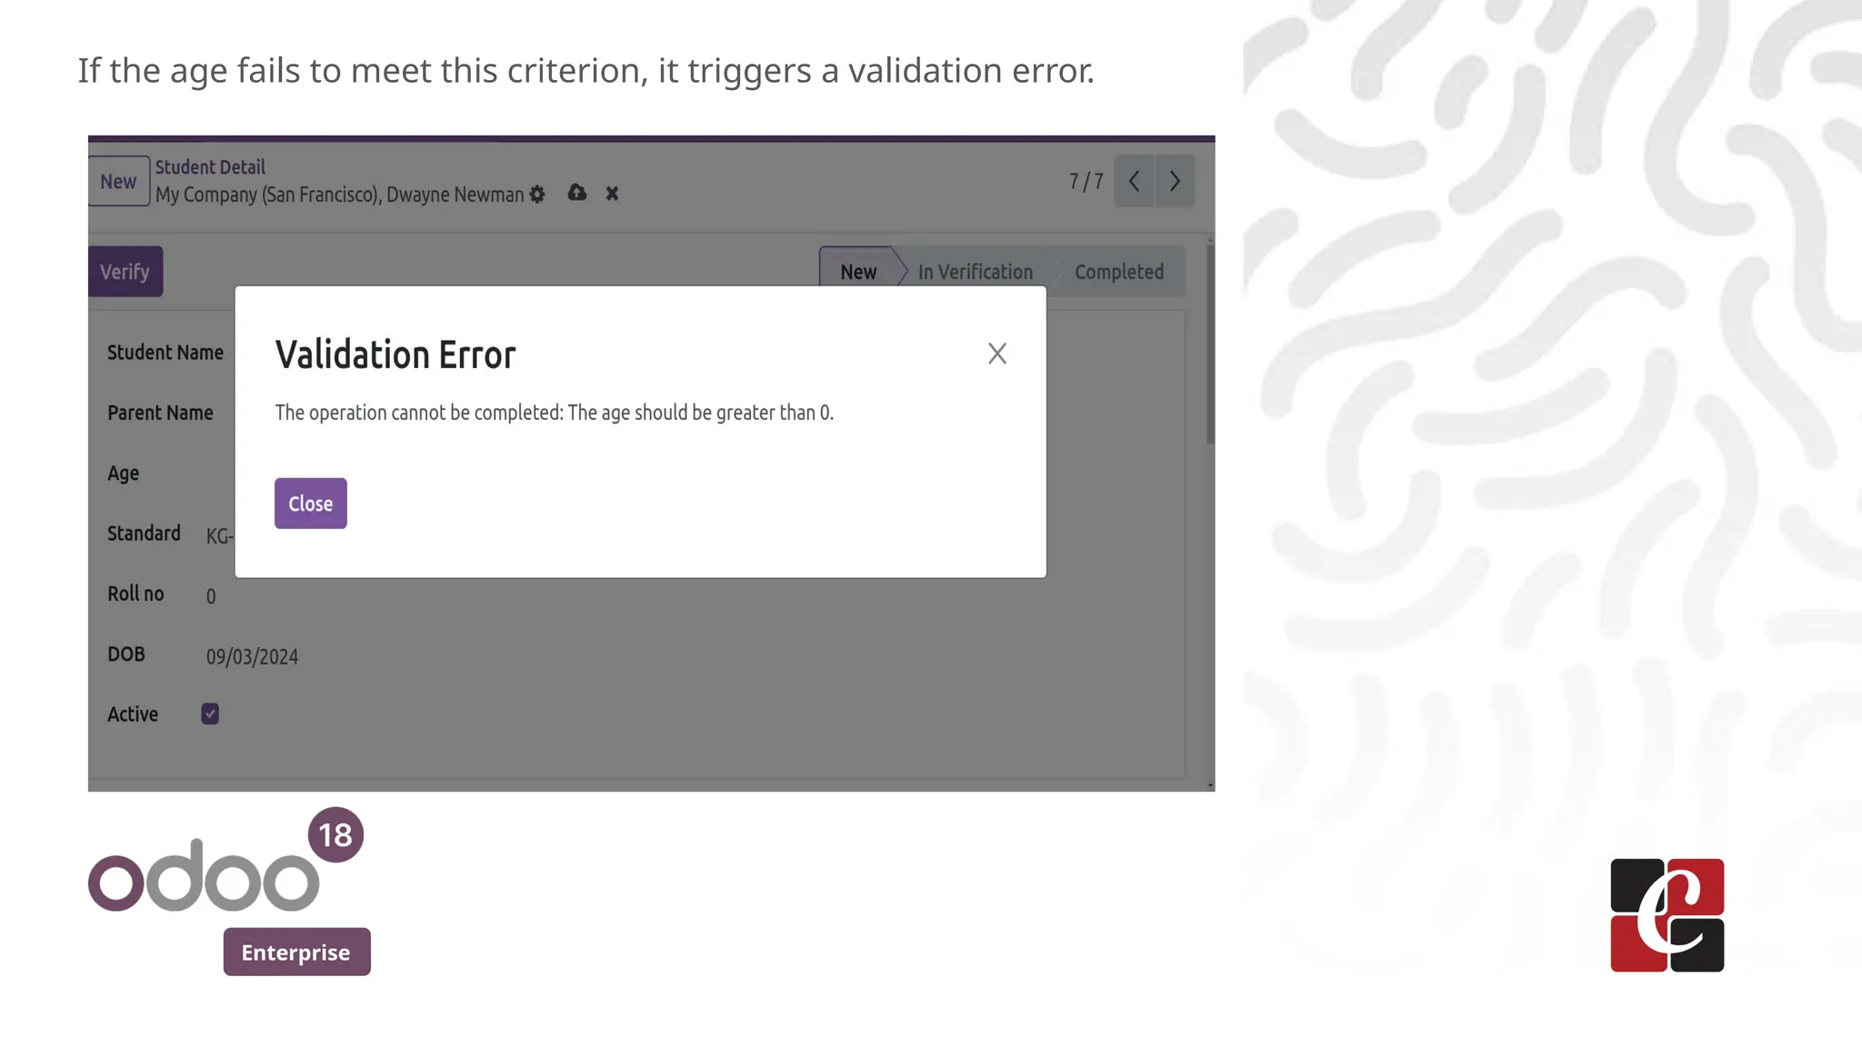Click the error message about age greater than 0
Screen dimensions: 1862x1047
554,413
